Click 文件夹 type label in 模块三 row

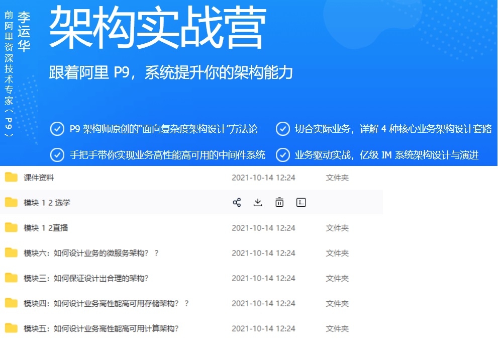pyautogui.click(x=337, y=278)
